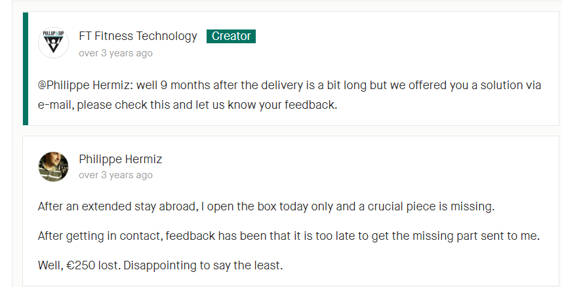This screenshot has height=287, width=562.
Task: Click the "e-mail, please check this" reply line
Action: click(x=188, y=105)
